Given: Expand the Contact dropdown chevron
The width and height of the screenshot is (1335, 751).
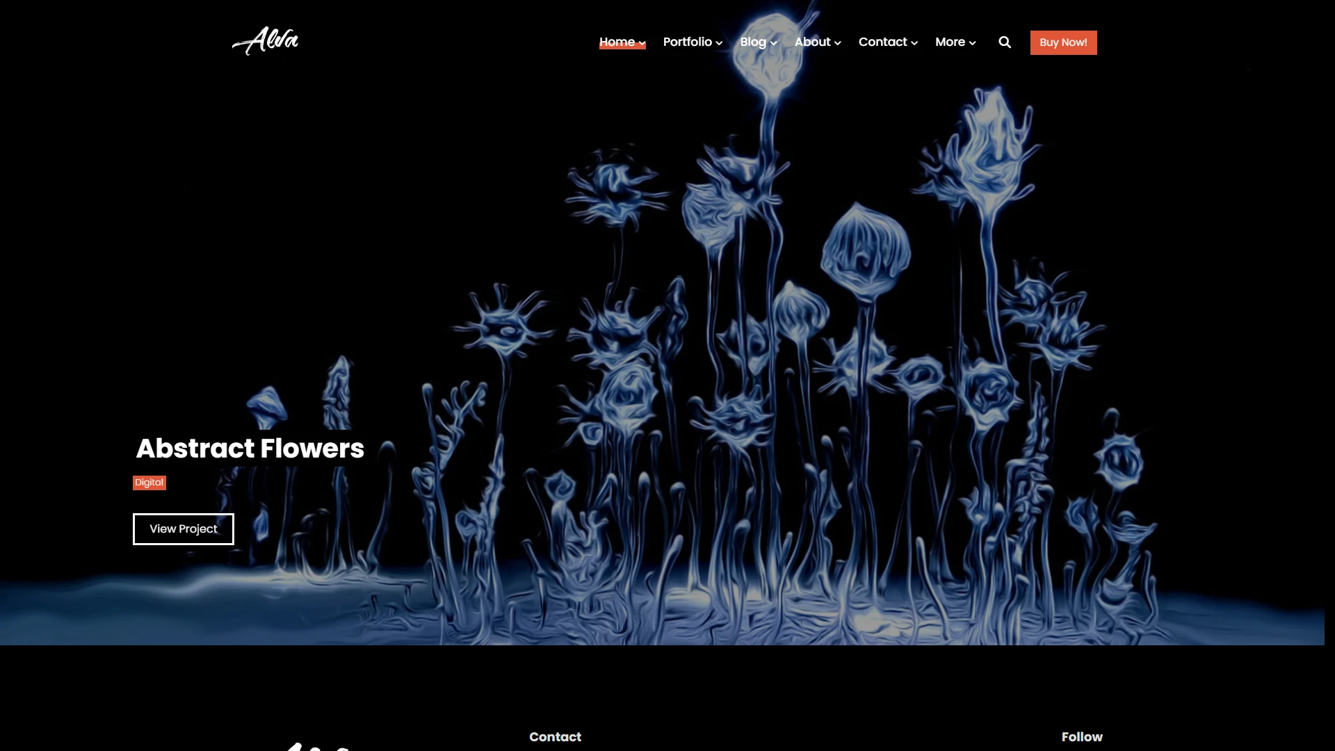Looking at the screenshot, I should click(x=914, y=43).
